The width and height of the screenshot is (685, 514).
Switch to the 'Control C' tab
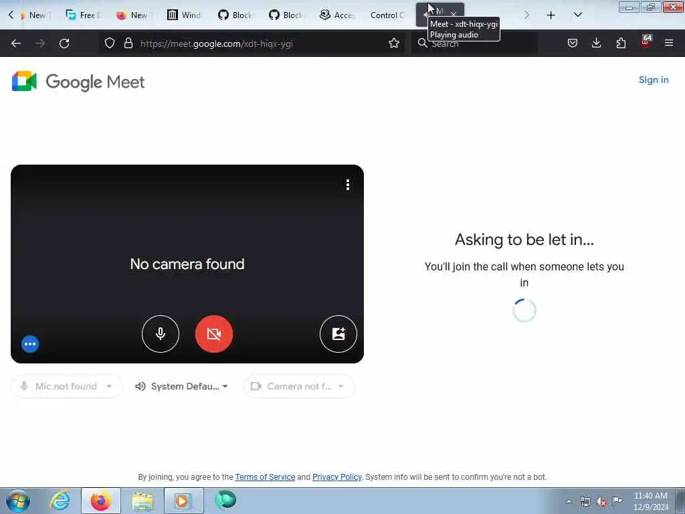coord(387,15)
